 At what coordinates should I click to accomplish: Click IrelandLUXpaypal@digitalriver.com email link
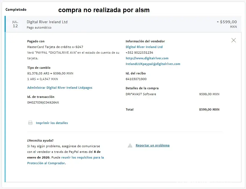pyautogui.click(x=153, y=64)
